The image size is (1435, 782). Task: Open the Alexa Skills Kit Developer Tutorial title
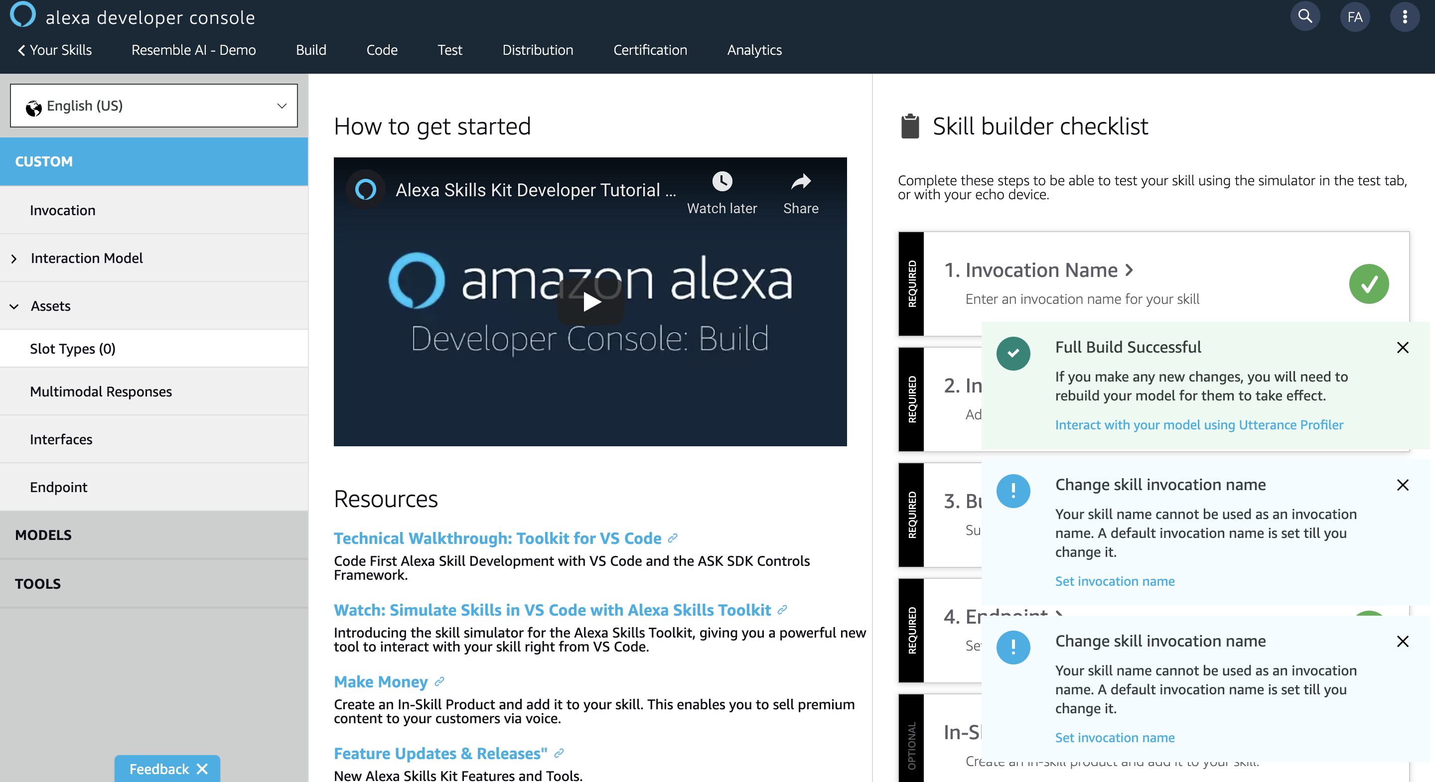coord(535,190)
